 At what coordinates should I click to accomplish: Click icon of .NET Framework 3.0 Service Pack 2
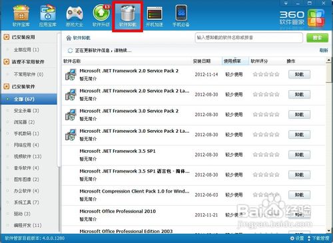coord(71,115)
